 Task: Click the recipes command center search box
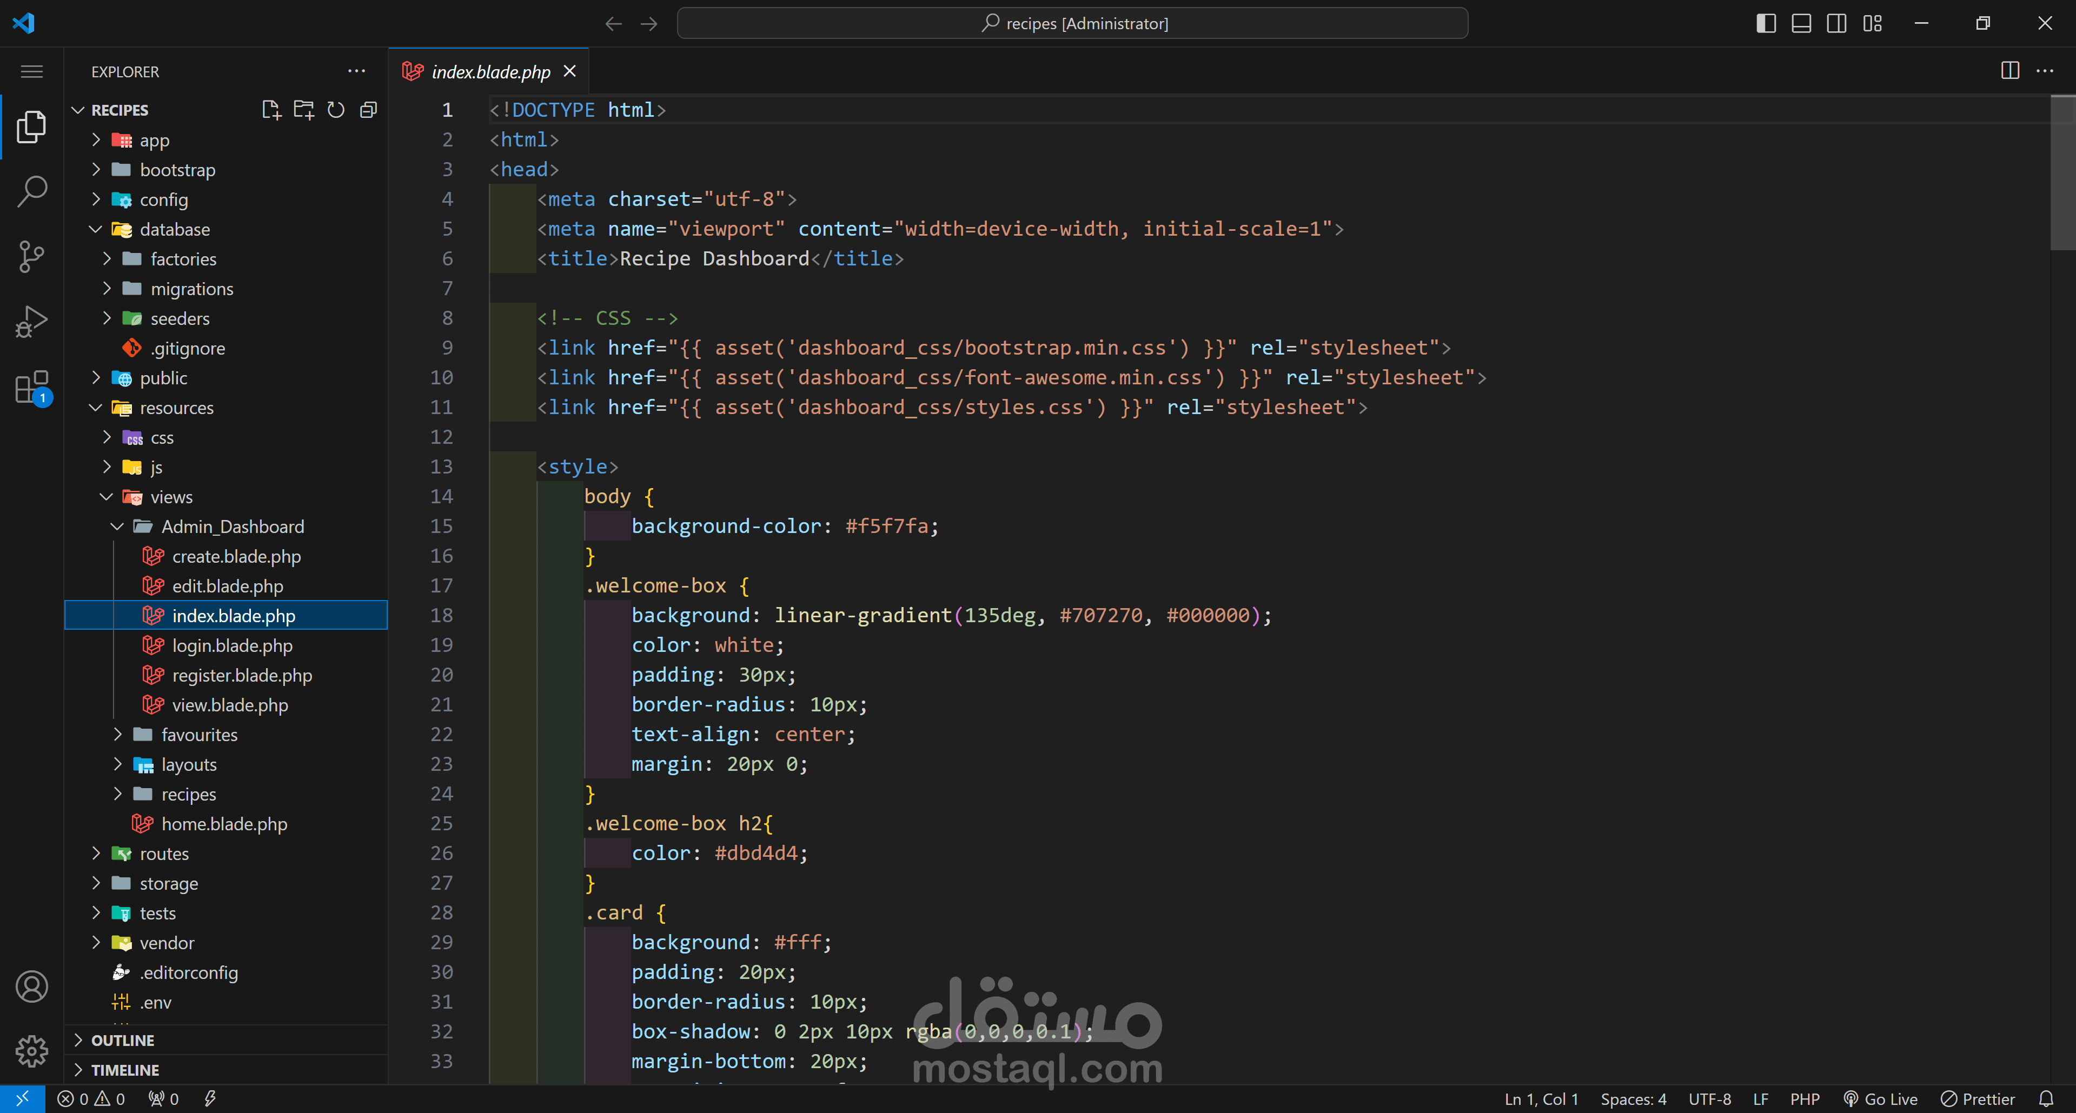pos(1072,23)
